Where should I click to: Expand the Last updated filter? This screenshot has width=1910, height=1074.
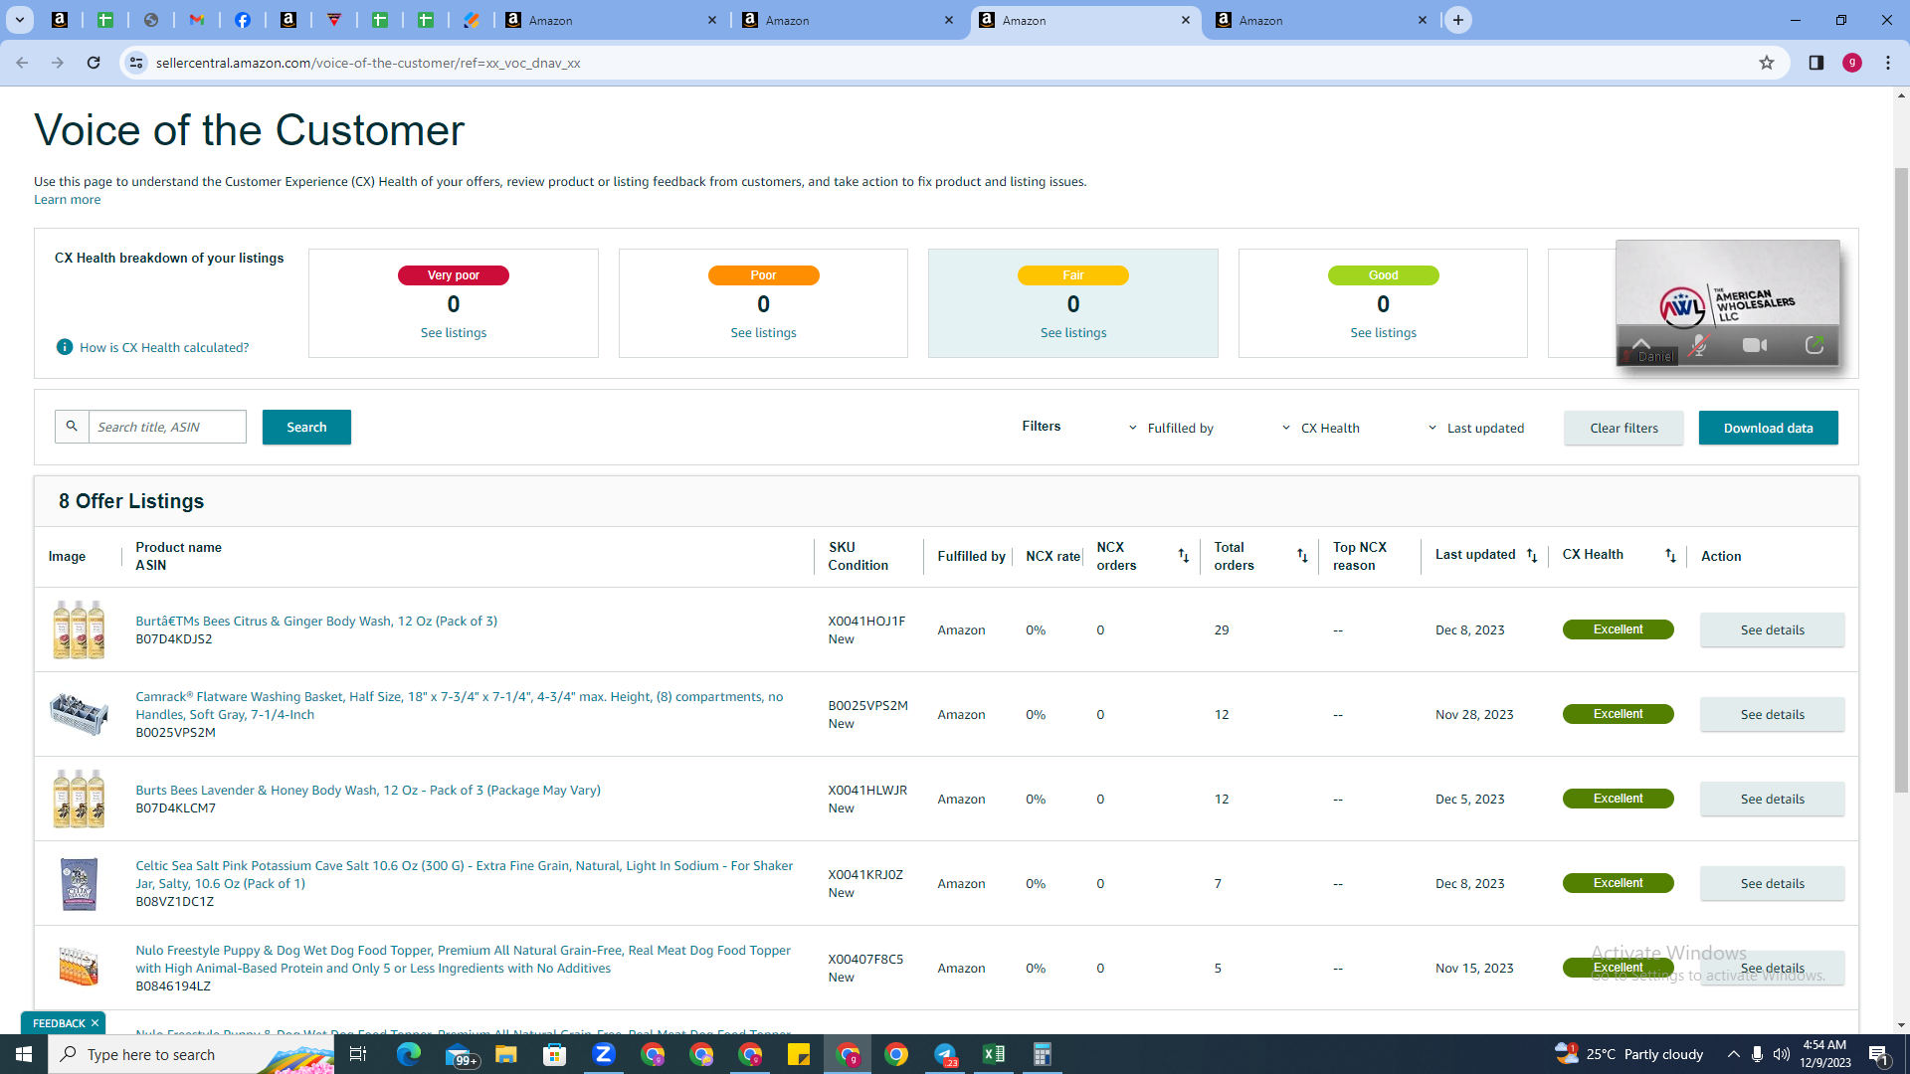coord(1475,428)
